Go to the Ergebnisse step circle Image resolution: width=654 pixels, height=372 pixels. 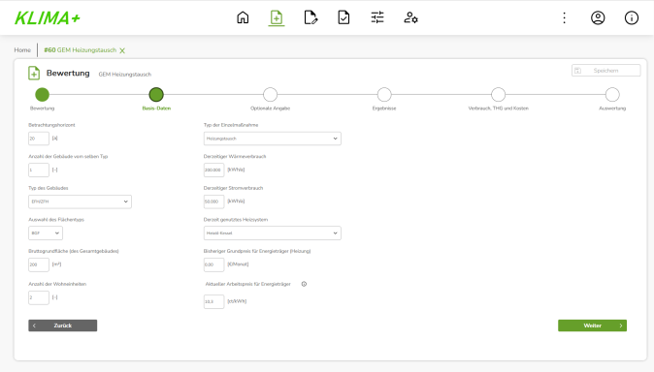[x=384, y=95]
